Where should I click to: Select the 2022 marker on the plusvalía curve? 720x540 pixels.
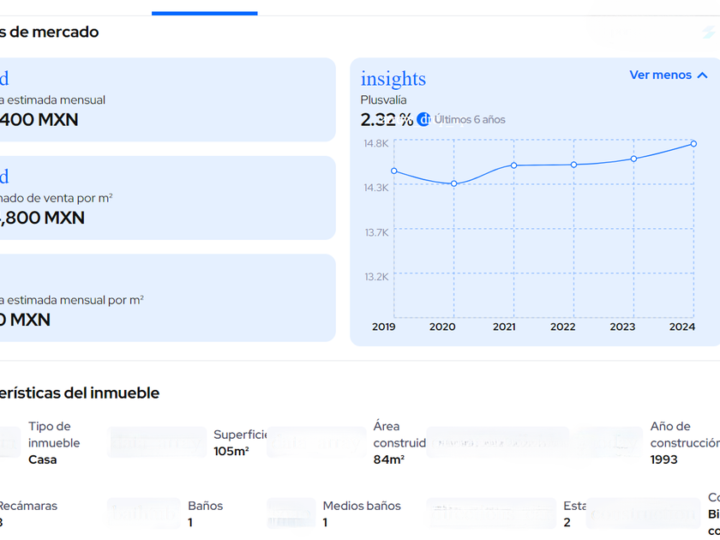pyautogui.click(x=574, y=165)
